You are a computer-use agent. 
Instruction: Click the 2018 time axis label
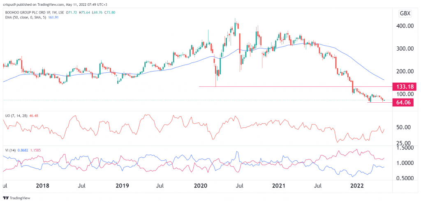42,186
